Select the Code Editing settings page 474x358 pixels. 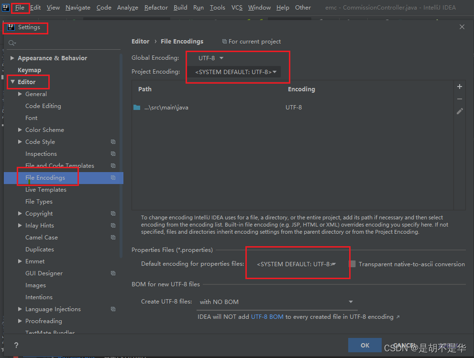coord(43,106)
